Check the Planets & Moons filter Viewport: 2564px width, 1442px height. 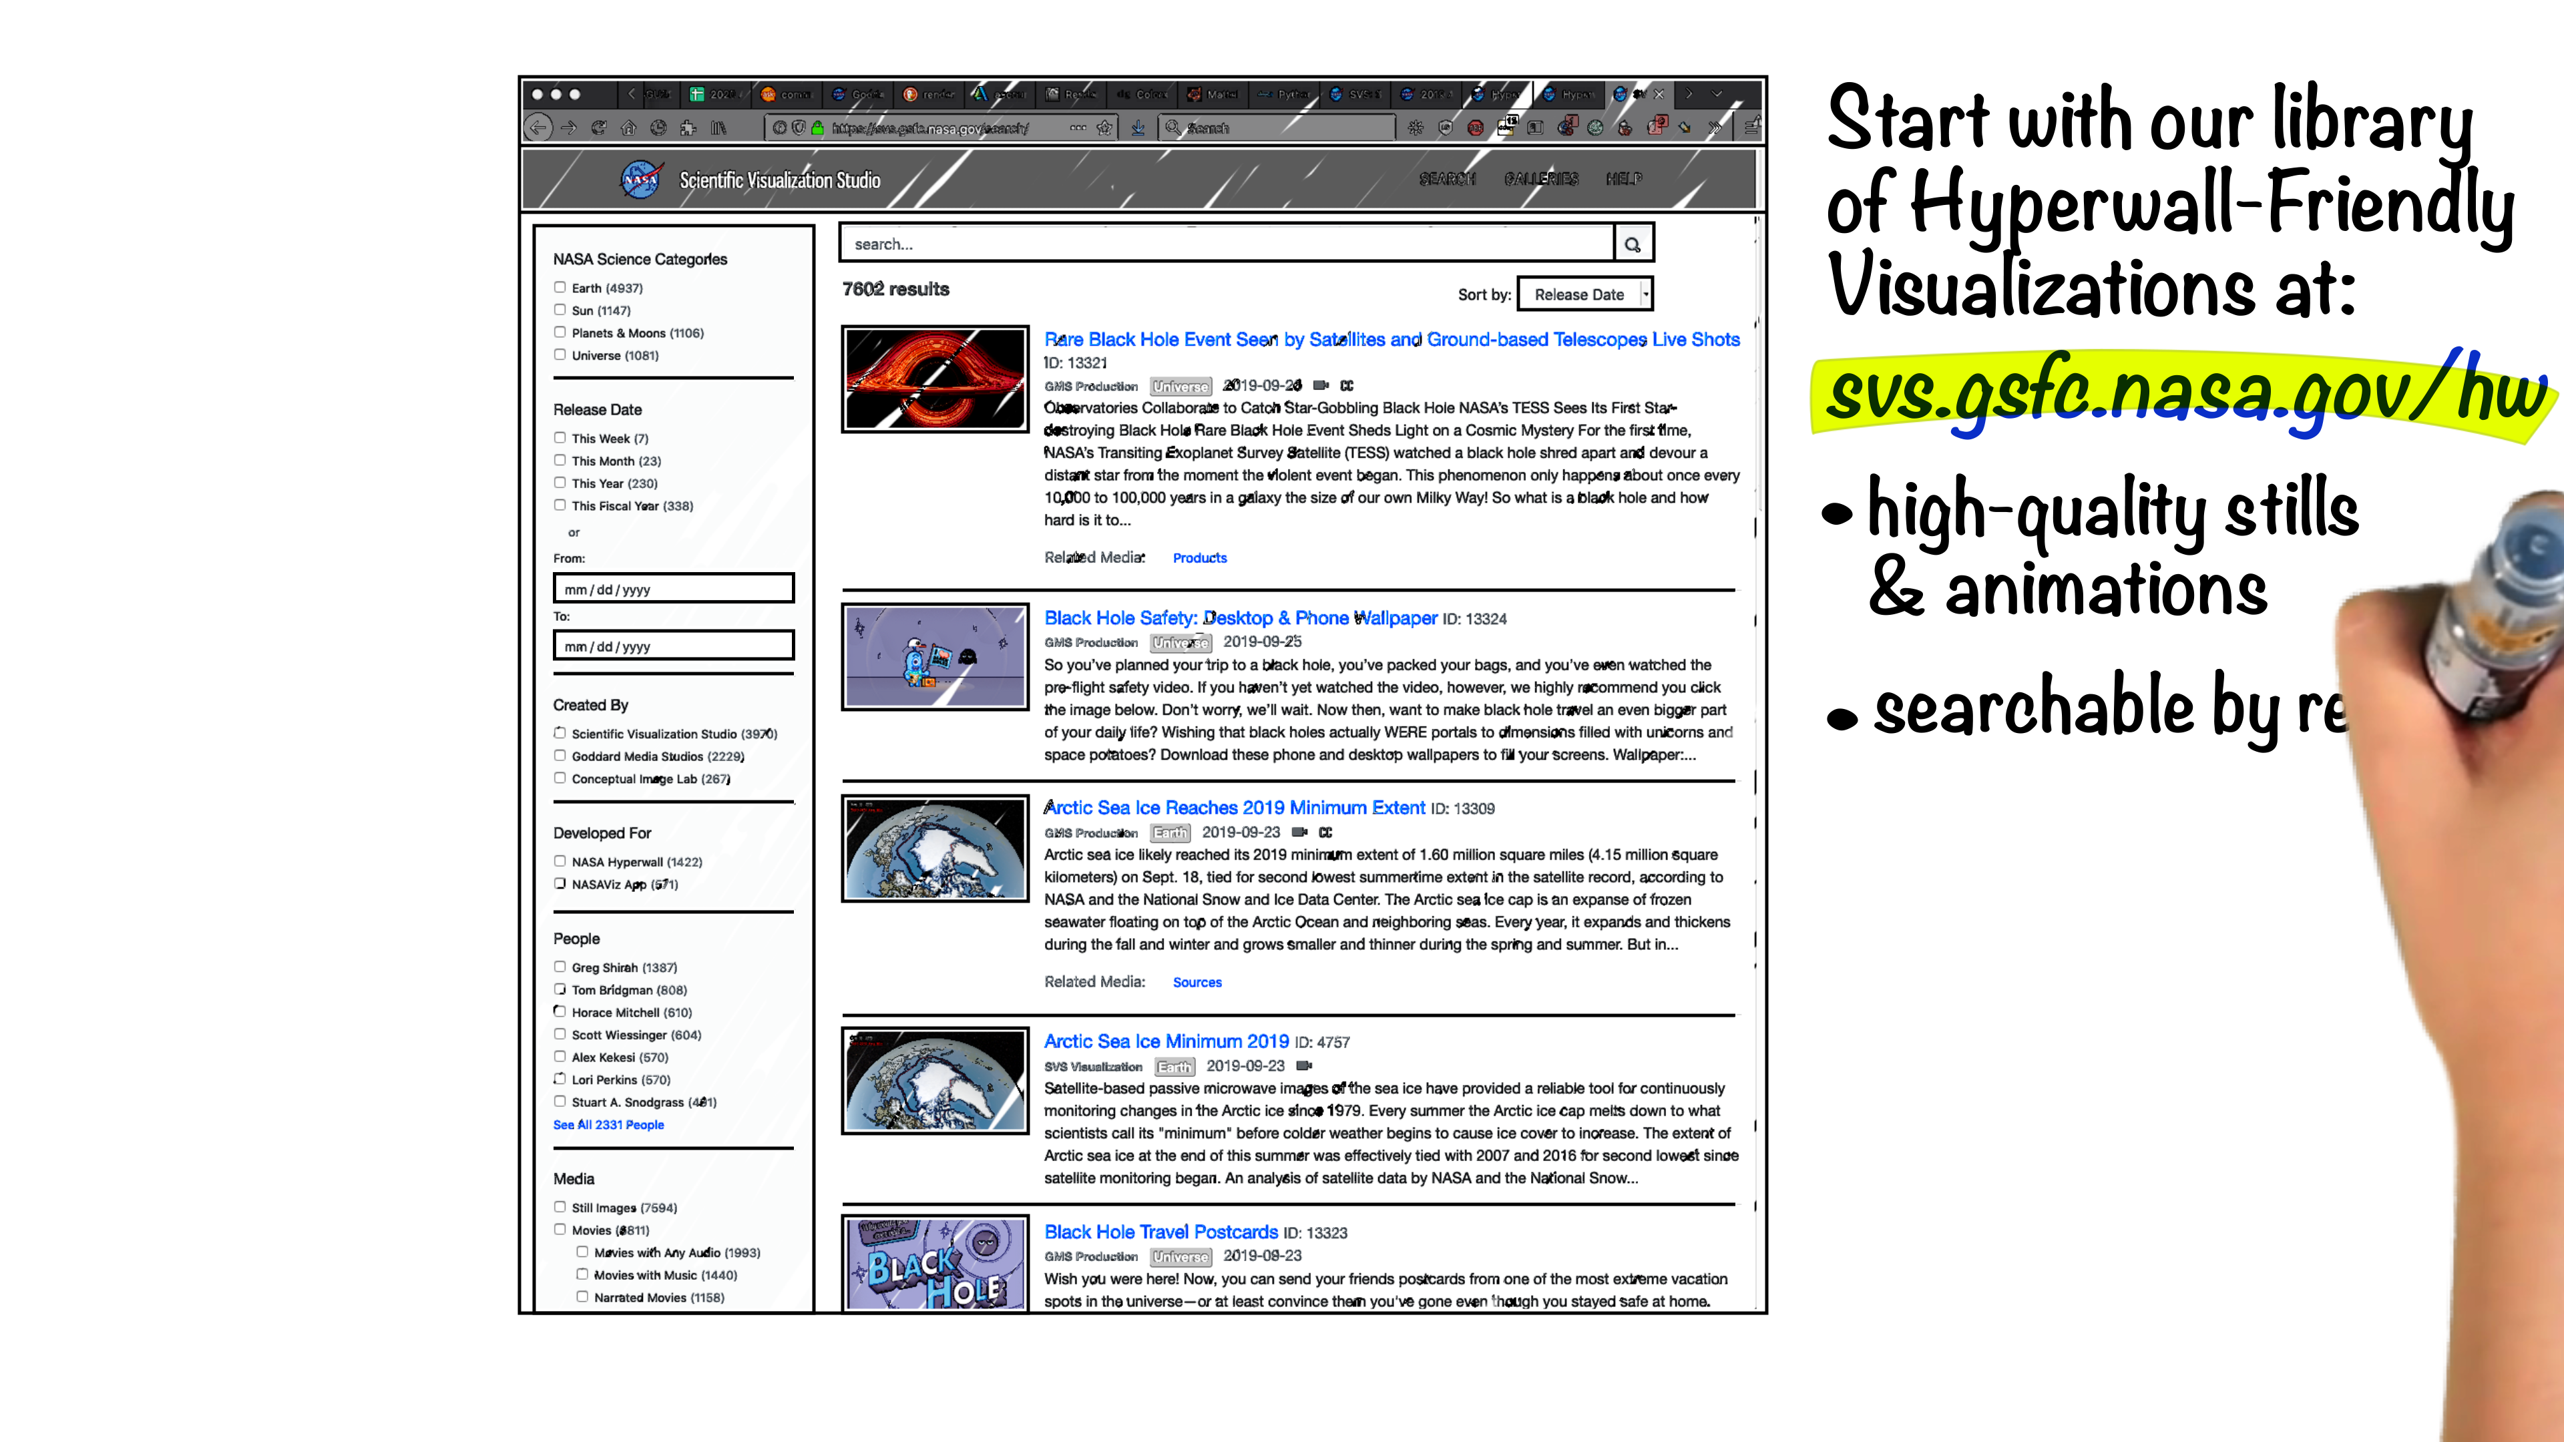pyautogui.click(x=560, y=332)
